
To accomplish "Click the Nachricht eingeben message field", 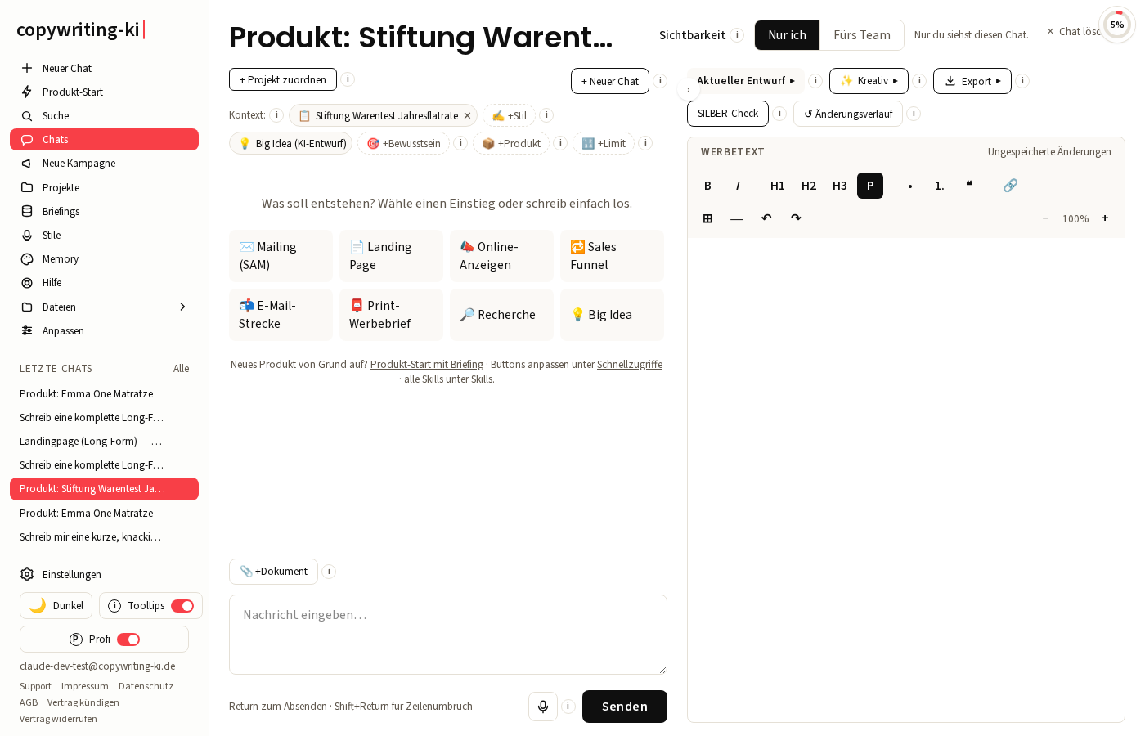I will pyautogui.click(x=448, y=635).
